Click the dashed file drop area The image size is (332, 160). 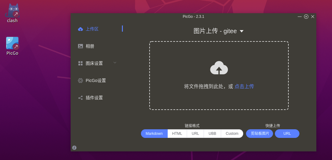[219, 76]
